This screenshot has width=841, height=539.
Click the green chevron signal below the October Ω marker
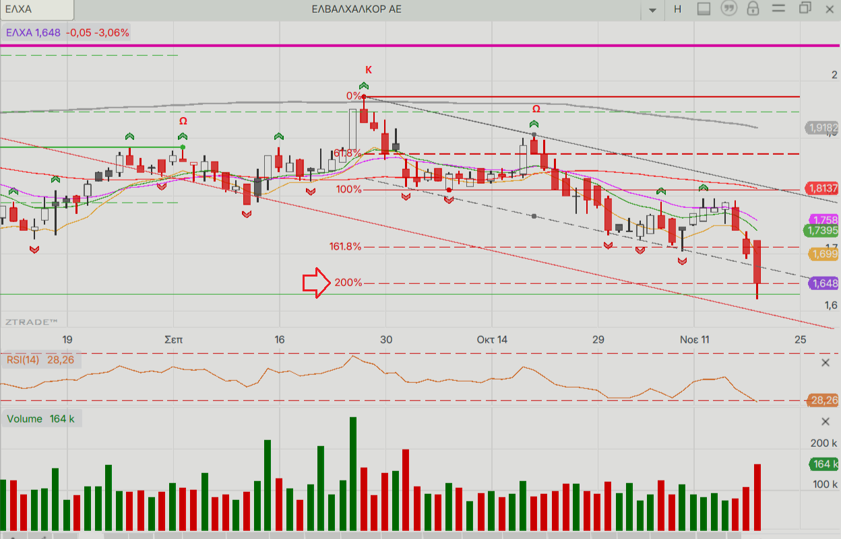coord(534,124)
